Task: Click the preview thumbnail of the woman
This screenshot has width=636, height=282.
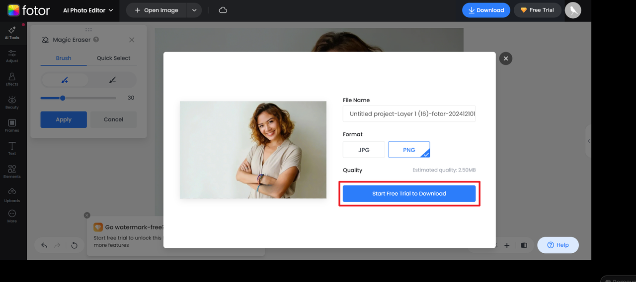Action: point(253,150)
